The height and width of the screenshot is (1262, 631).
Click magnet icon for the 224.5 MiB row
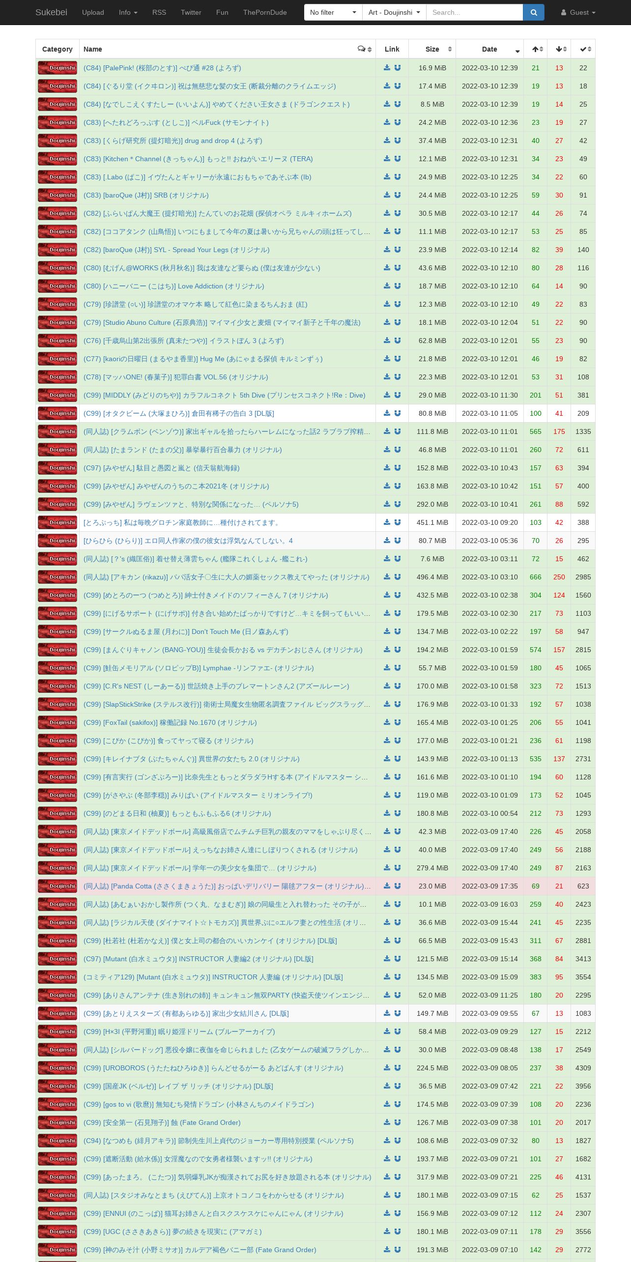coord(398,1068)
